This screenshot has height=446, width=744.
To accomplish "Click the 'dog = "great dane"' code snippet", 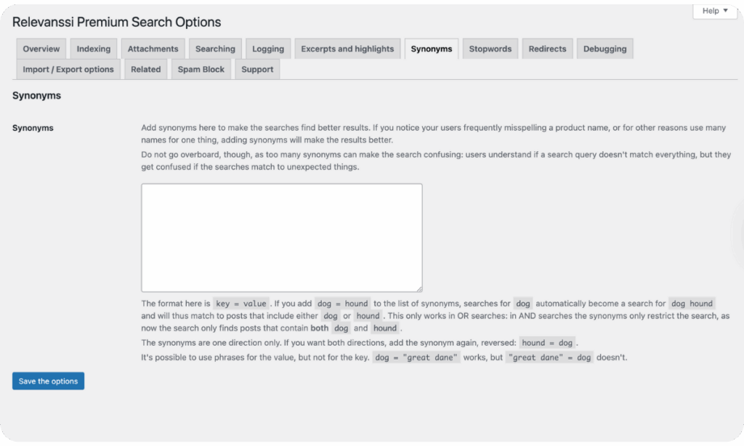I will tap(416, 357).
